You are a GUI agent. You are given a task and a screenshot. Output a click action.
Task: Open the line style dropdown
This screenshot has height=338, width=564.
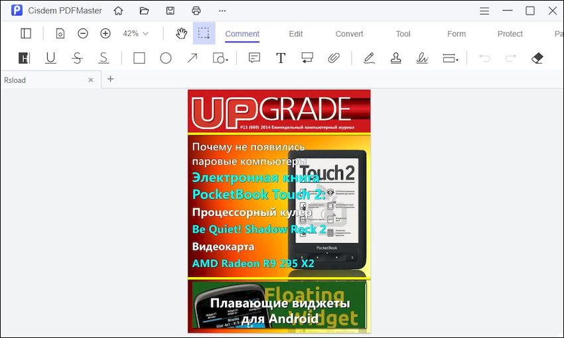(451, 58)
